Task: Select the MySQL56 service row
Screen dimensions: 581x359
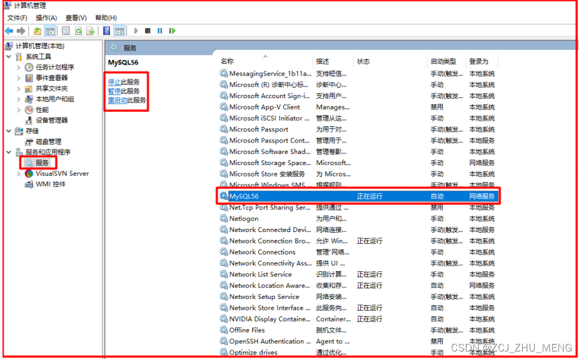Action: point(358,196)
